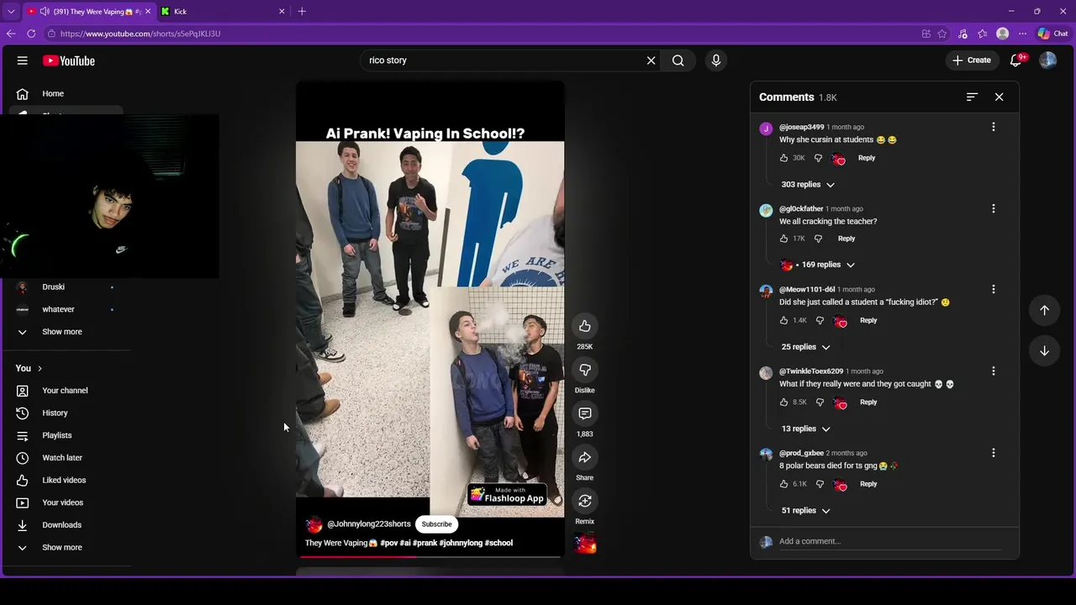The width and height of the screenshot is (1076, 605).
Task: Reply to @gl0ckfather's comment
Action: pos(847,239)
